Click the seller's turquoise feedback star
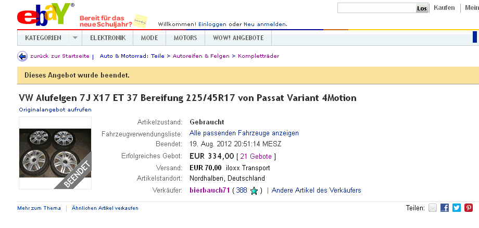Image resolution: width=479 pixels, height=228 pixels. tap(254, 191)
